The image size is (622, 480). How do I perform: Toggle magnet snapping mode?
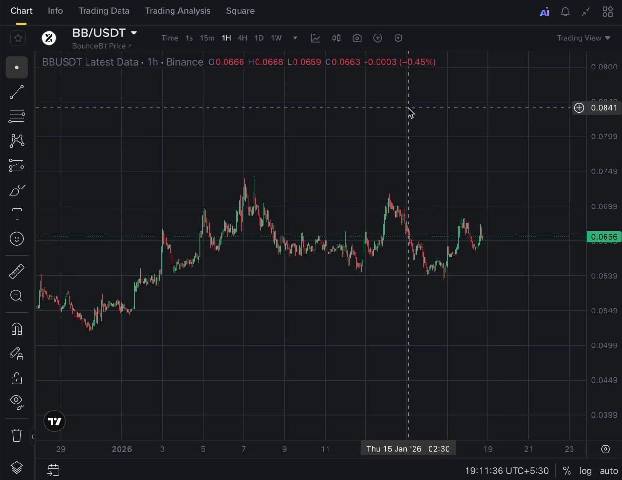pyautogui.click(x=17, y=329)
